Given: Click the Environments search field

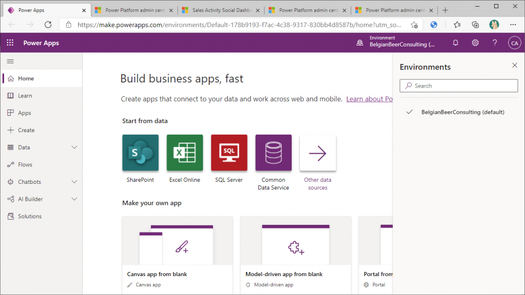Looking at the screenshot, I should coord(459,86).
